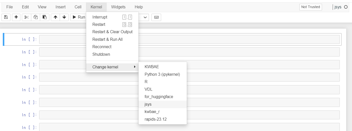Image resolution: width=352 pixels, height=131 pixels.
Task: Click the first (selected) code cell input
Action: 189,39
